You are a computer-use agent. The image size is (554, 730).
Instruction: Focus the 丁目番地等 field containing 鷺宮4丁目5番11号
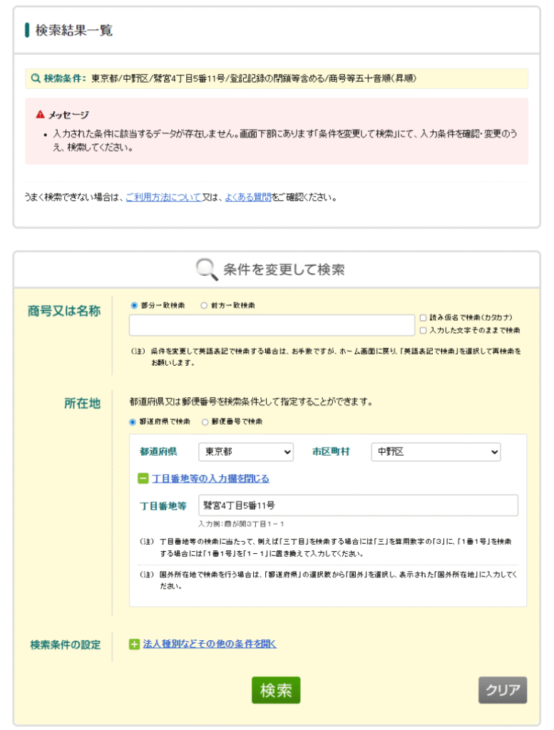(x=359, y=505)
